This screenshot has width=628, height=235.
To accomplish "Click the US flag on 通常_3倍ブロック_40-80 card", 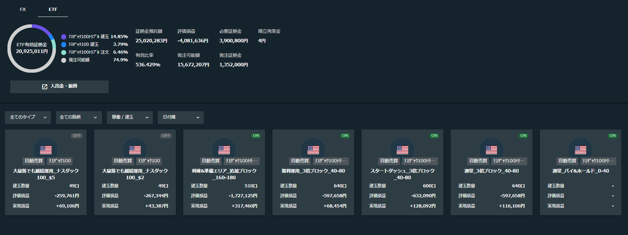I will 491,150.
